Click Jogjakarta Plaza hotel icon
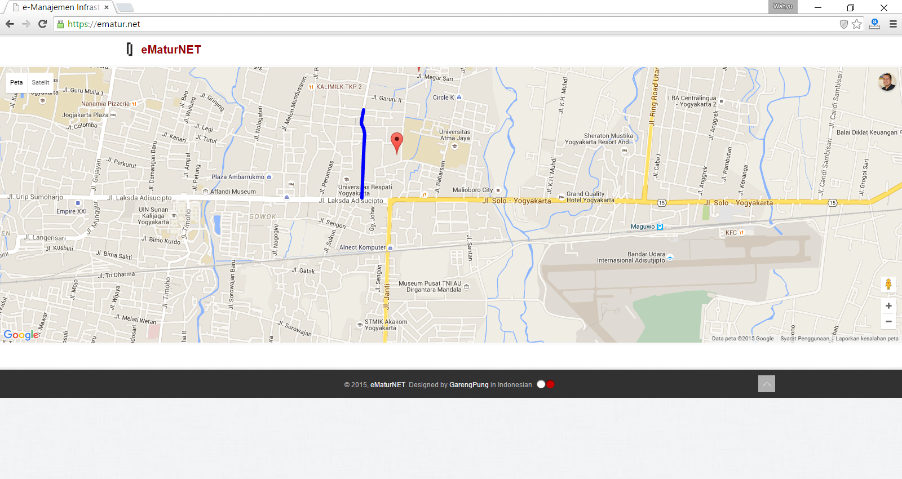 coord(113,115)
